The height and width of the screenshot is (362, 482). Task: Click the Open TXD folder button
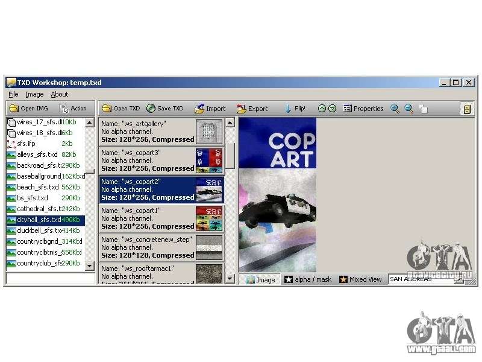coord(120,109)
